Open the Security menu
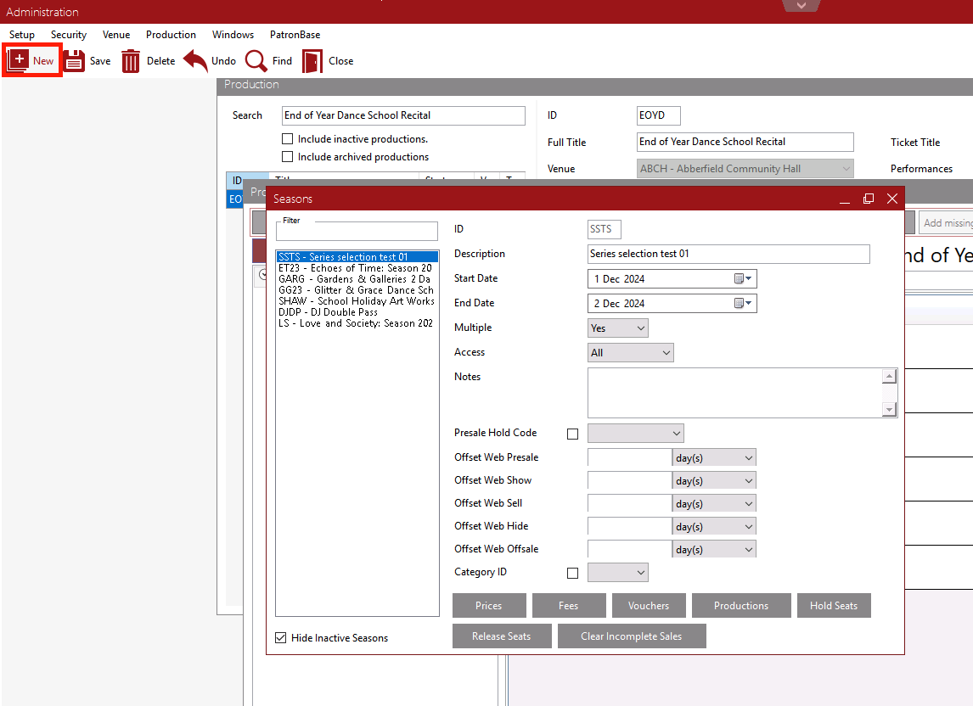The image size is (973, 706). 69,35
